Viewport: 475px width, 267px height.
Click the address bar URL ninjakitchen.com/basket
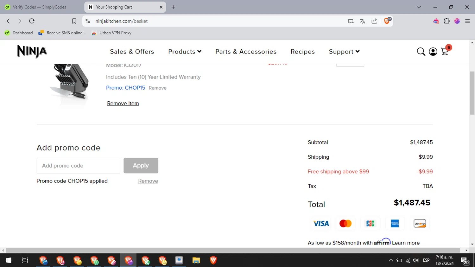(122, 21)
